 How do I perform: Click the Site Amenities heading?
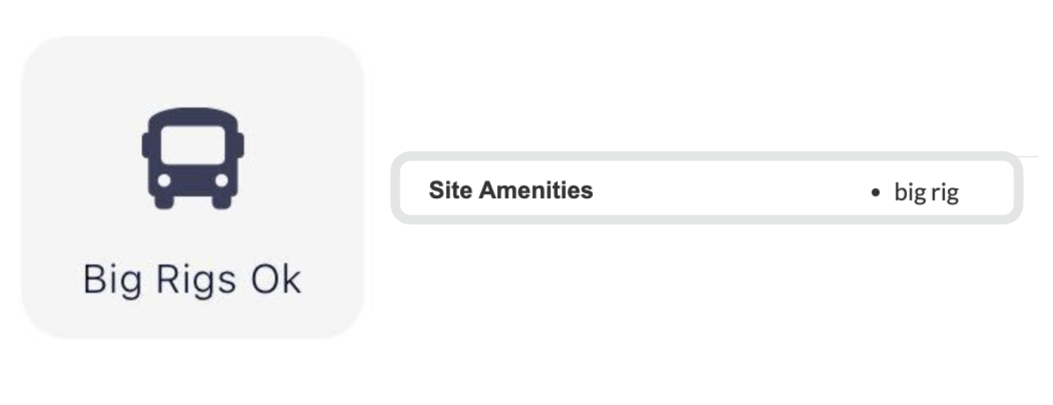[x=511, y=191]
